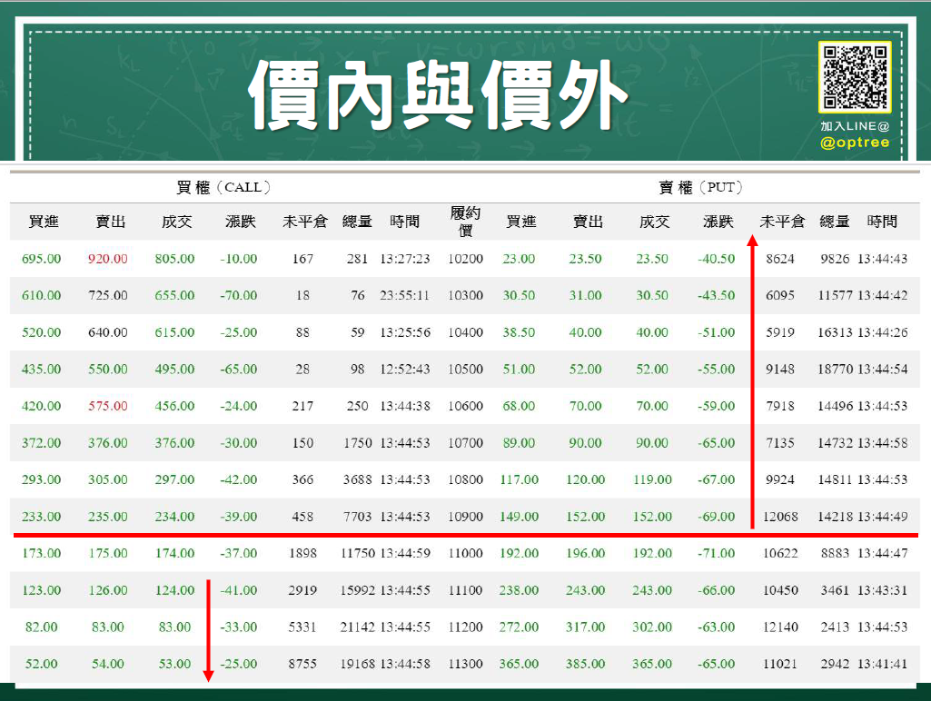Click the @optree LINE account link
This screenshot has height=701, width=931.
click(855, 143)
